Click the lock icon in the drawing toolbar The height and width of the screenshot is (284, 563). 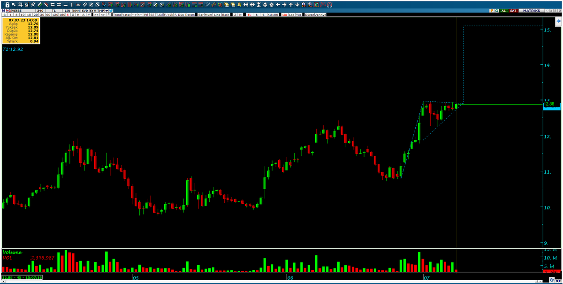[x=7, y=5]
